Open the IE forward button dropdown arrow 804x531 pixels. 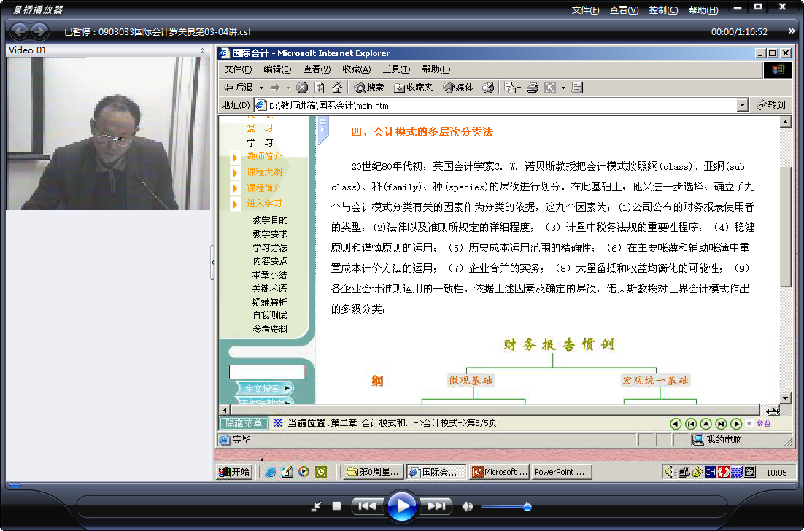[288, 88]
